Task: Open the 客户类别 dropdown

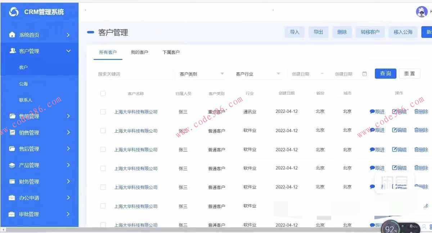Action: click(201, 74)
